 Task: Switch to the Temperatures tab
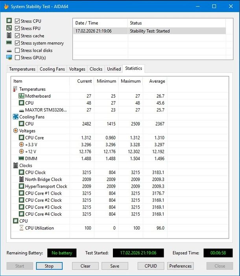click(22, 69)
